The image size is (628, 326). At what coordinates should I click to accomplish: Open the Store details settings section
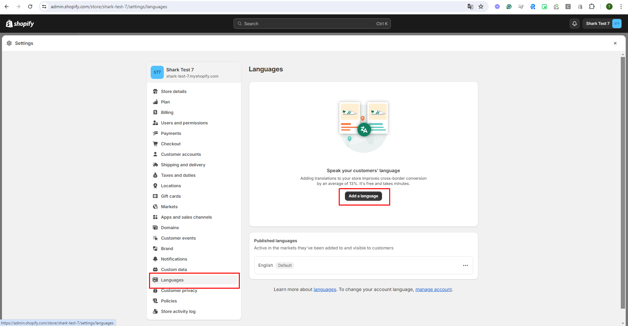174,91
